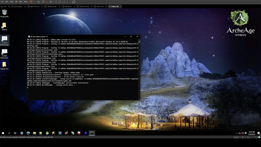Screen dimensions: 261x147
Task: Click the red toolbox taskbar icon
Action: (79, 133)
